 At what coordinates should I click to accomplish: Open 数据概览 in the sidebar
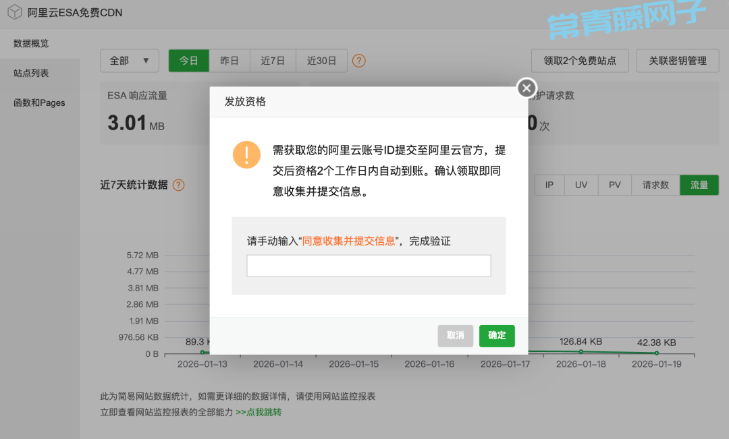31,44
